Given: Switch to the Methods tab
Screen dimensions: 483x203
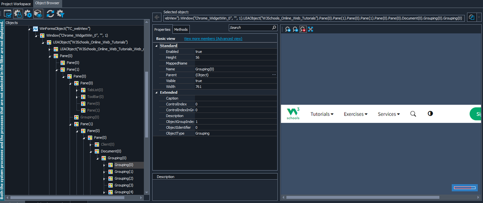Looking at the screenshot, I should coord(181,29).
